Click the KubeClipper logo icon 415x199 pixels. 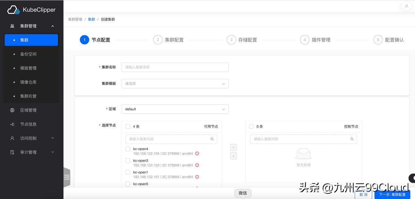(13, 10)
